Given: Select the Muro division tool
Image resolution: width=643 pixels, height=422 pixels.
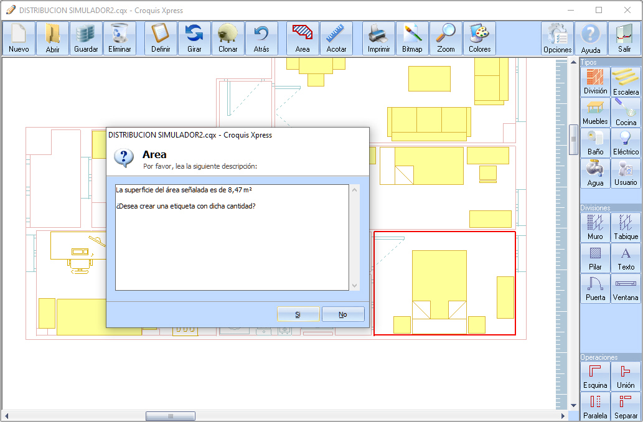Looking at the screenshot, I should (x=595, y=227).
